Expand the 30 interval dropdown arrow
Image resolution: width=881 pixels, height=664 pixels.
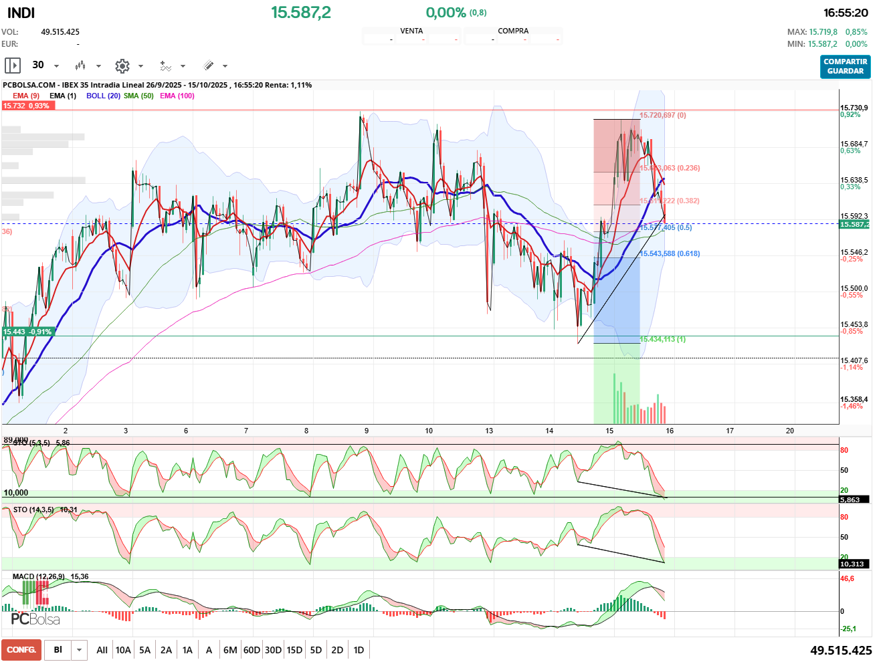56,66
